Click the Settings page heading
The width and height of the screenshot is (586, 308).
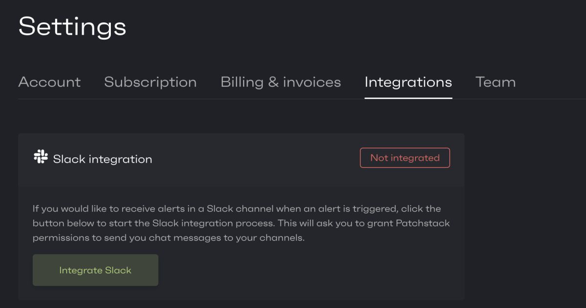click(x=72, y=26)
